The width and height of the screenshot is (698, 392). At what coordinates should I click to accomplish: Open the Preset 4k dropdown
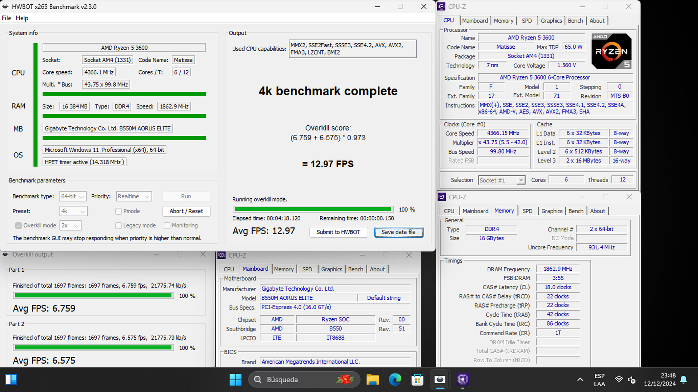(x=73, y=211)
